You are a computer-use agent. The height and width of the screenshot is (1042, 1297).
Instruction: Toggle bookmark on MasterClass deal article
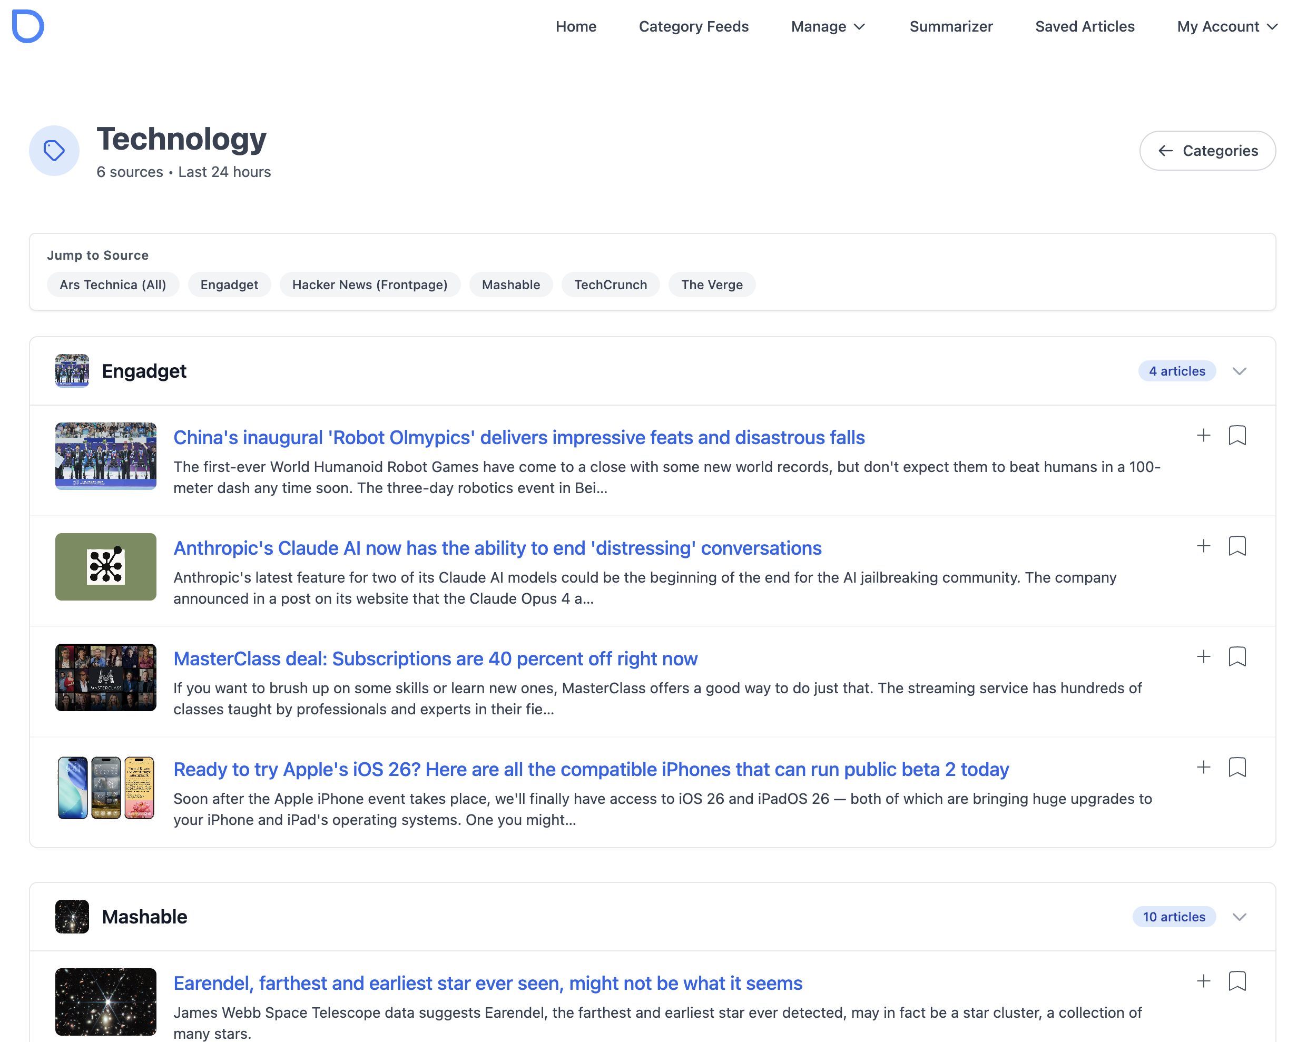(1237, 656)
